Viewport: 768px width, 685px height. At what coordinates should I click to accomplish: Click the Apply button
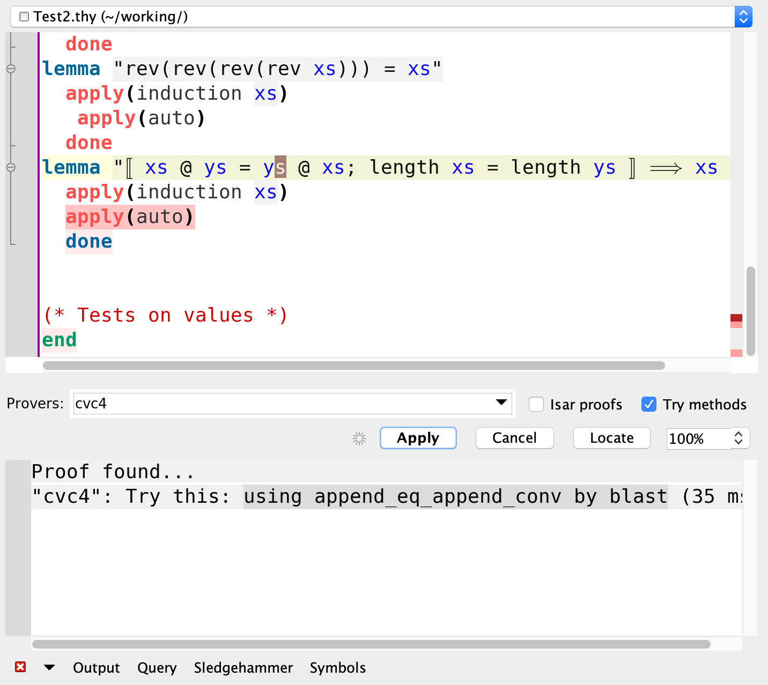pos(418,438)
